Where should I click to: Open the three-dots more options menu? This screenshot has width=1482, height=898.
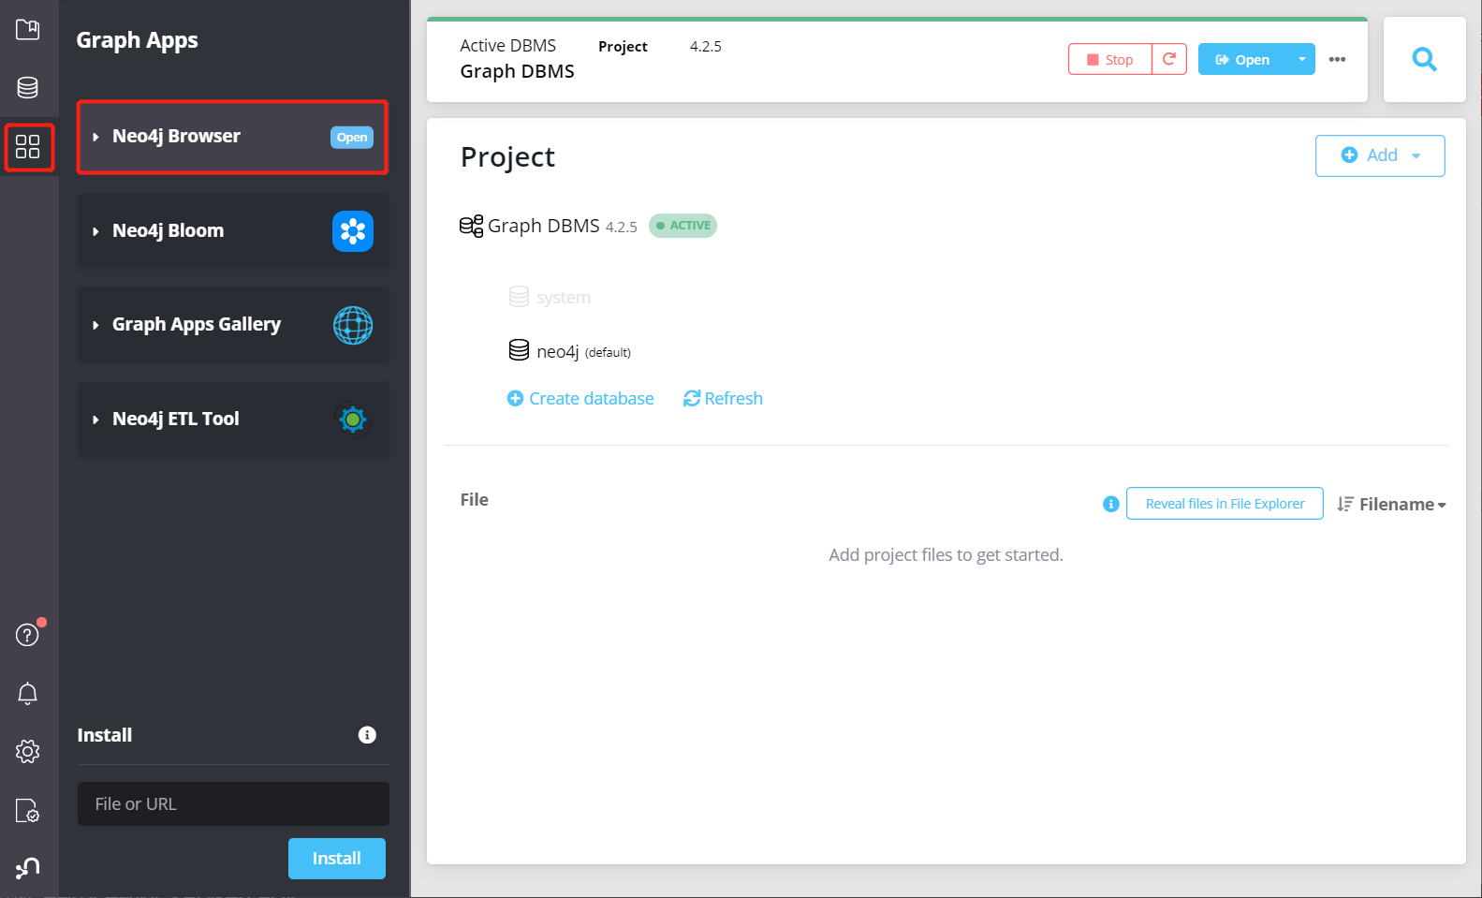1337,59
